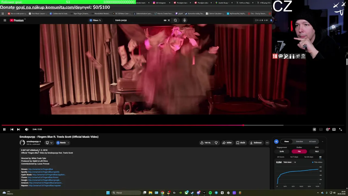Select the 1st 7 days range

coord(294,157)
